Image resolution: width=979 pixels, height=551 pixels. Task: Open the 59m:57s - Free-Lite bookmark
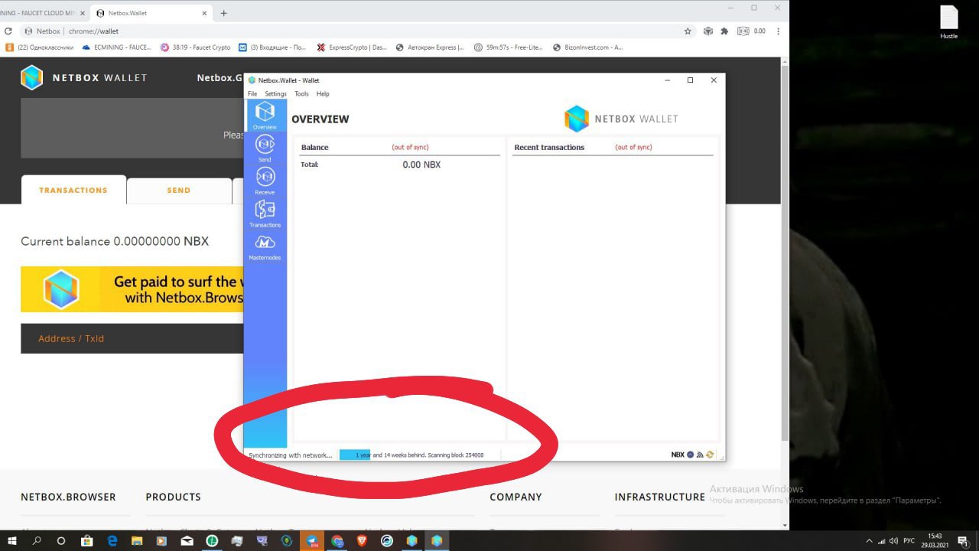tap(509, 47)
